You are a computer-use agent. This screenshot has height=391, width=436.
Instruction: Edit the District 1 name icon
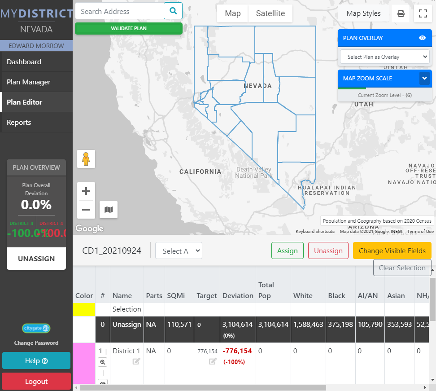136,361
